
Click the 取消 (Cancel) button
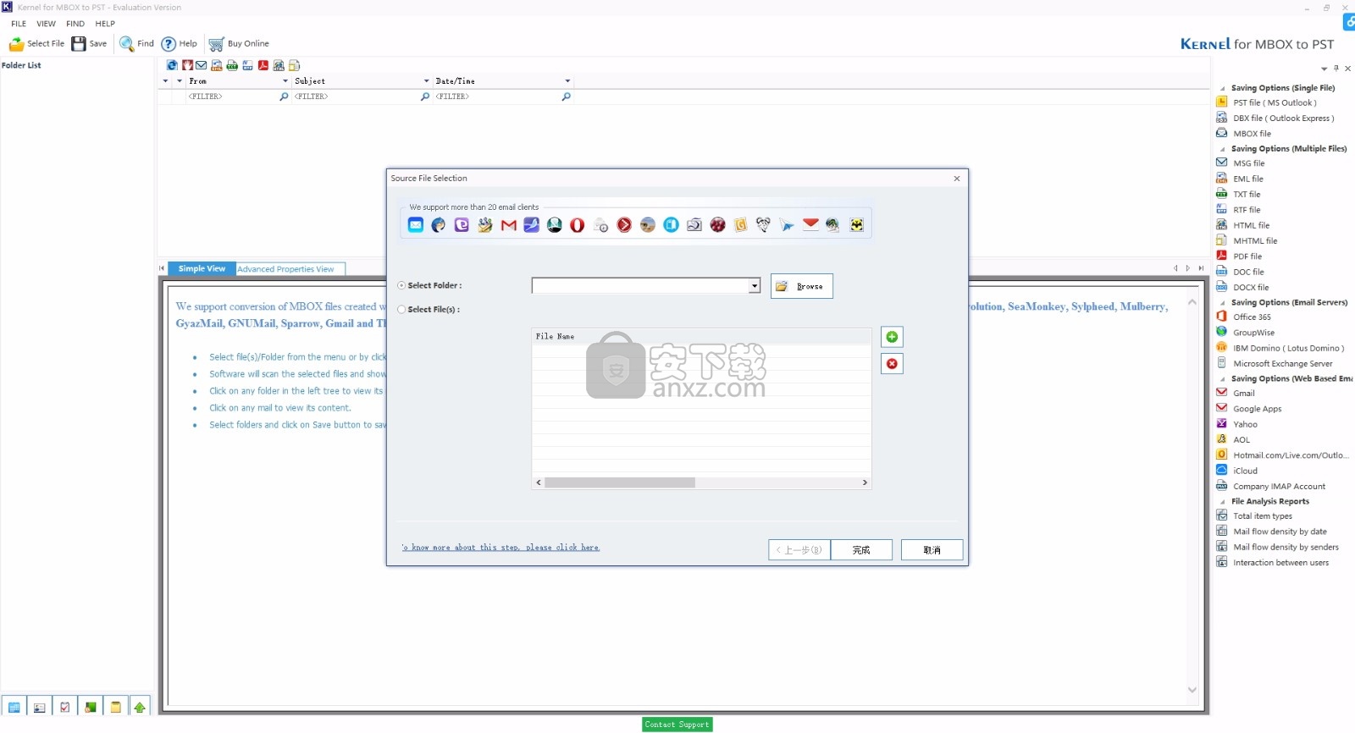(x=932, y=550)
